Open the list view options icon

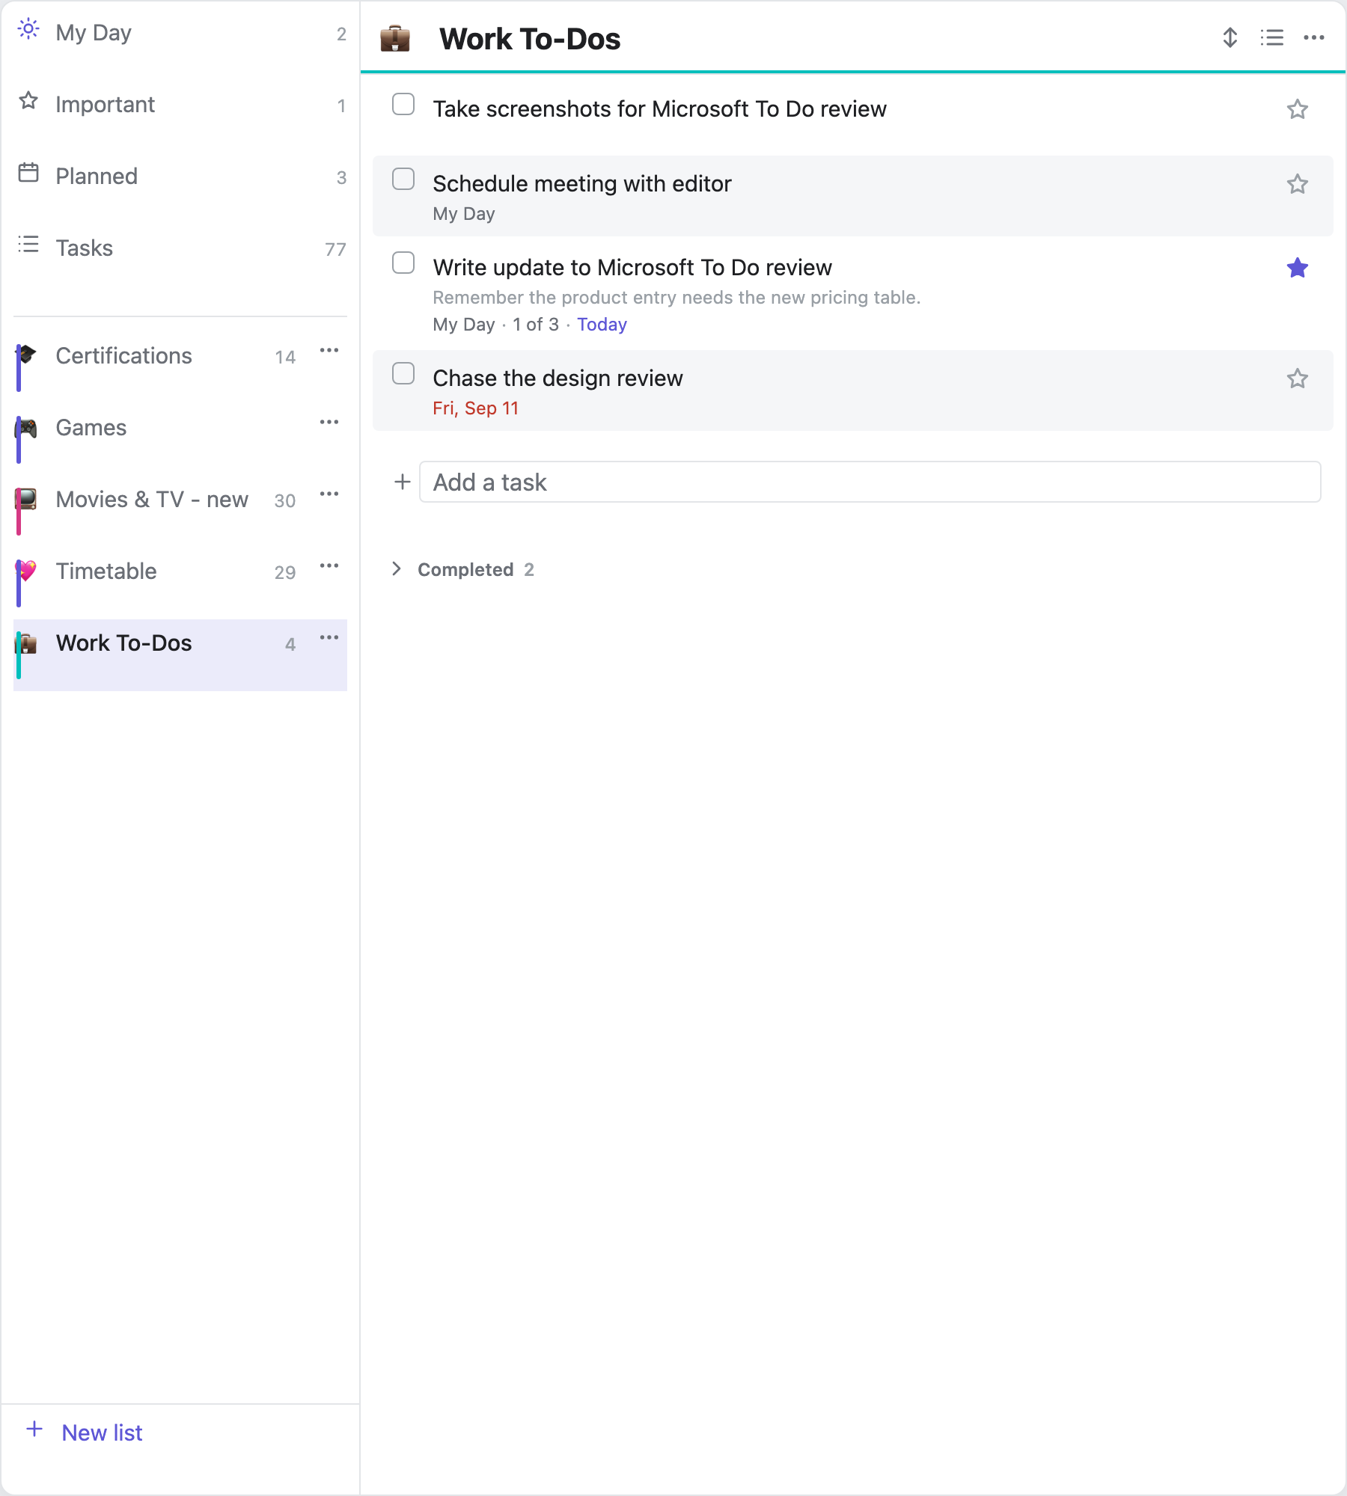point(1271,37)
